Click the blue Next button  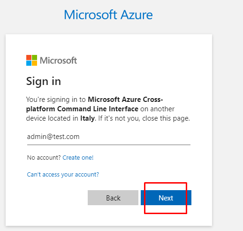click(166, 198)
